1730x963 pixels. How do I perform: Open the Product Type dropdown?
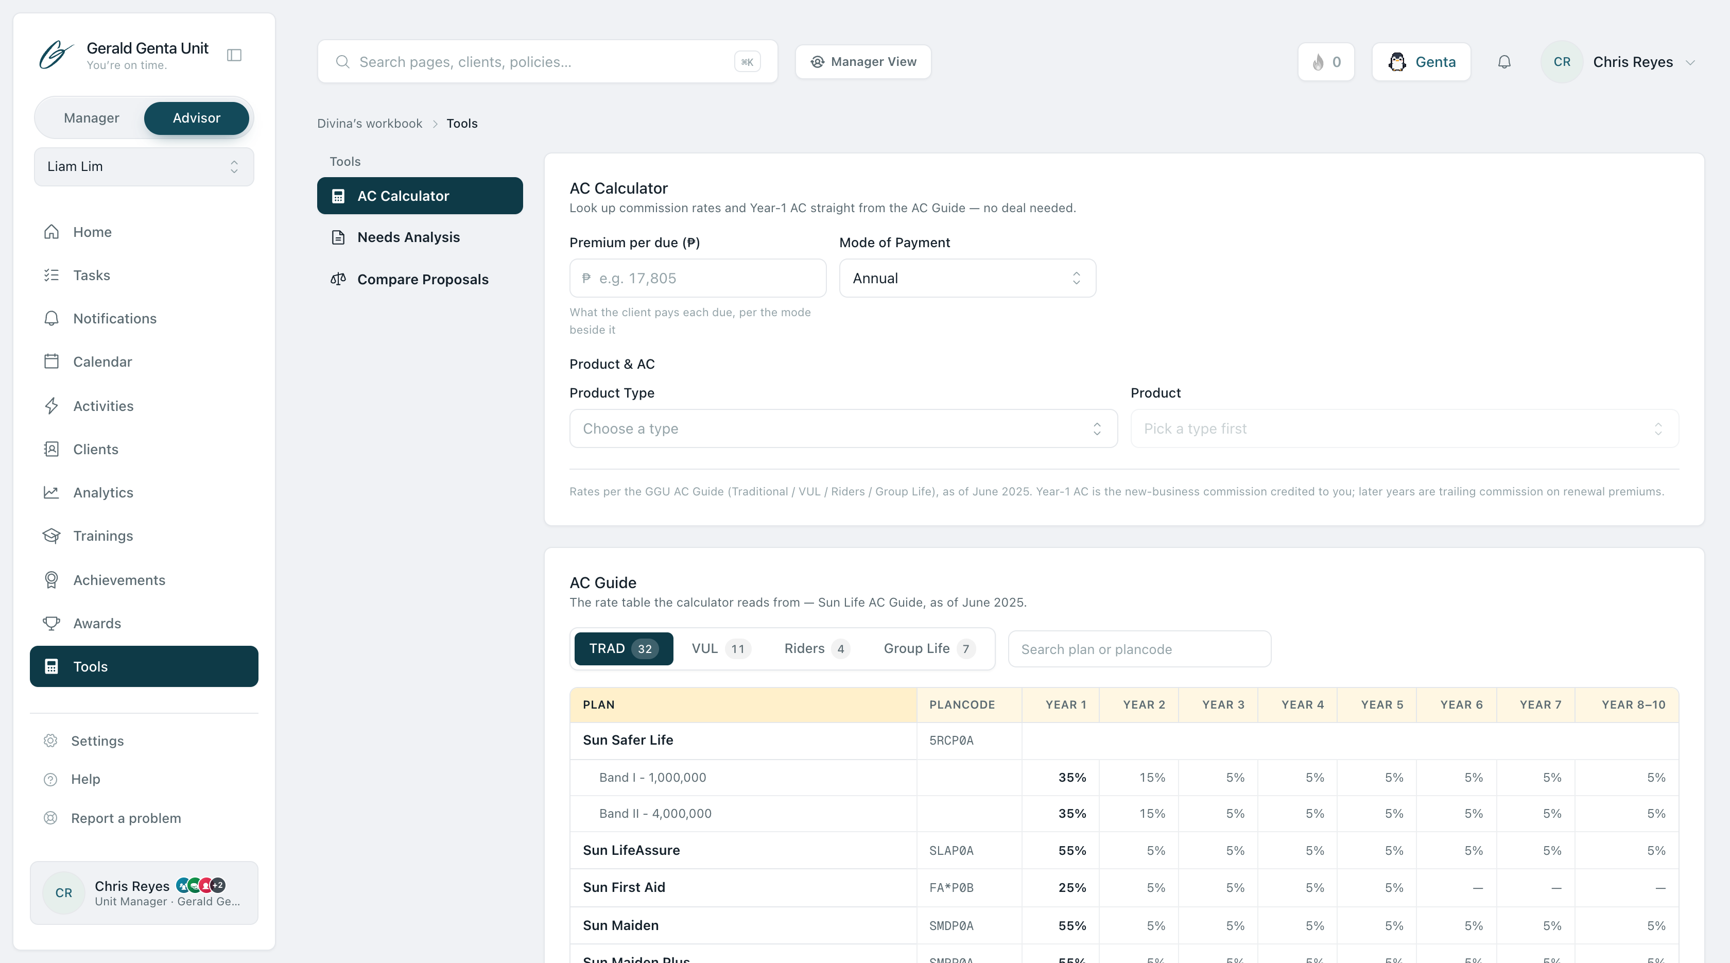click(843, 428)
